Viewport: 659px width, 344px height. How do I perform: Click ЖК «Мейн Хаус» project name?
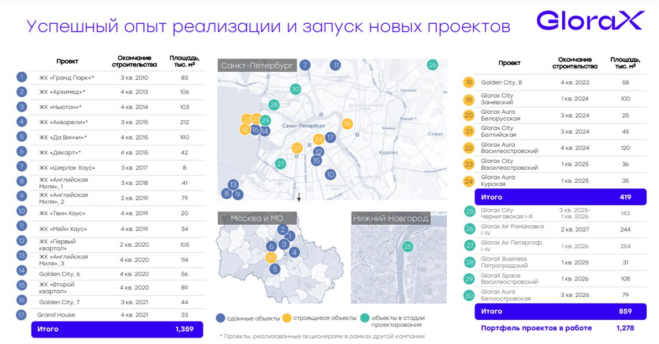point(63,229)
